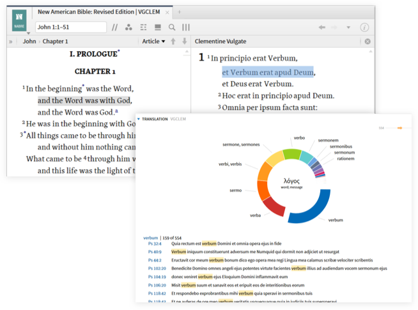Jump to previous article with up arrow
The width and height of the screenshot is (418, 310).
point(173,42)
